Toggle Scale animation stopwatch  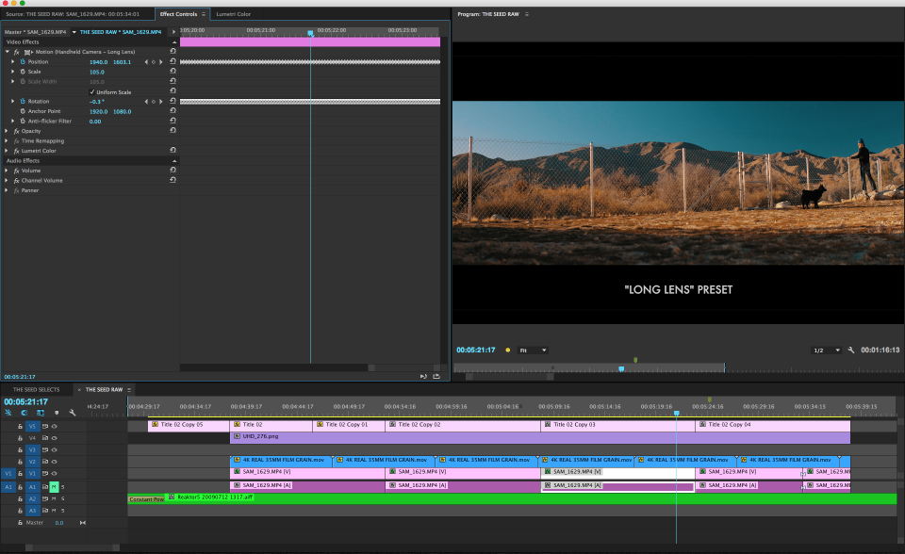(23, 72)
